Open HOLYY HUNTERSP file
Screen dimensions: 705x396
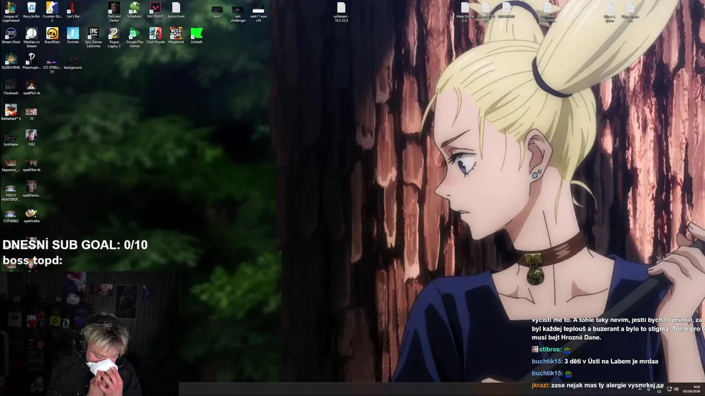10,193
